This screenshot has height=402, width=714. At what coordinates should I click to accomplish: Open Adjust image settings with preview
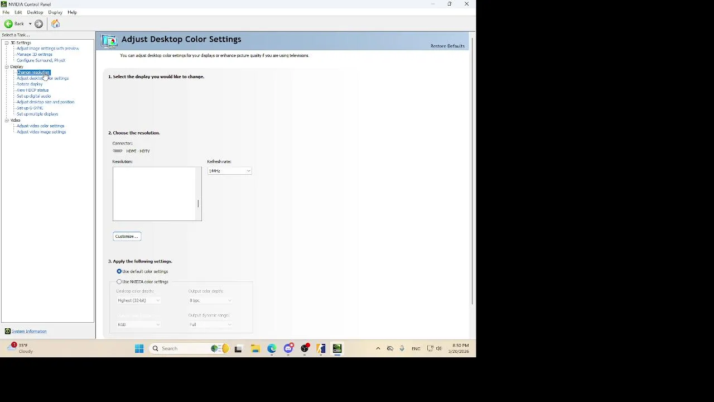click(47, 49)
